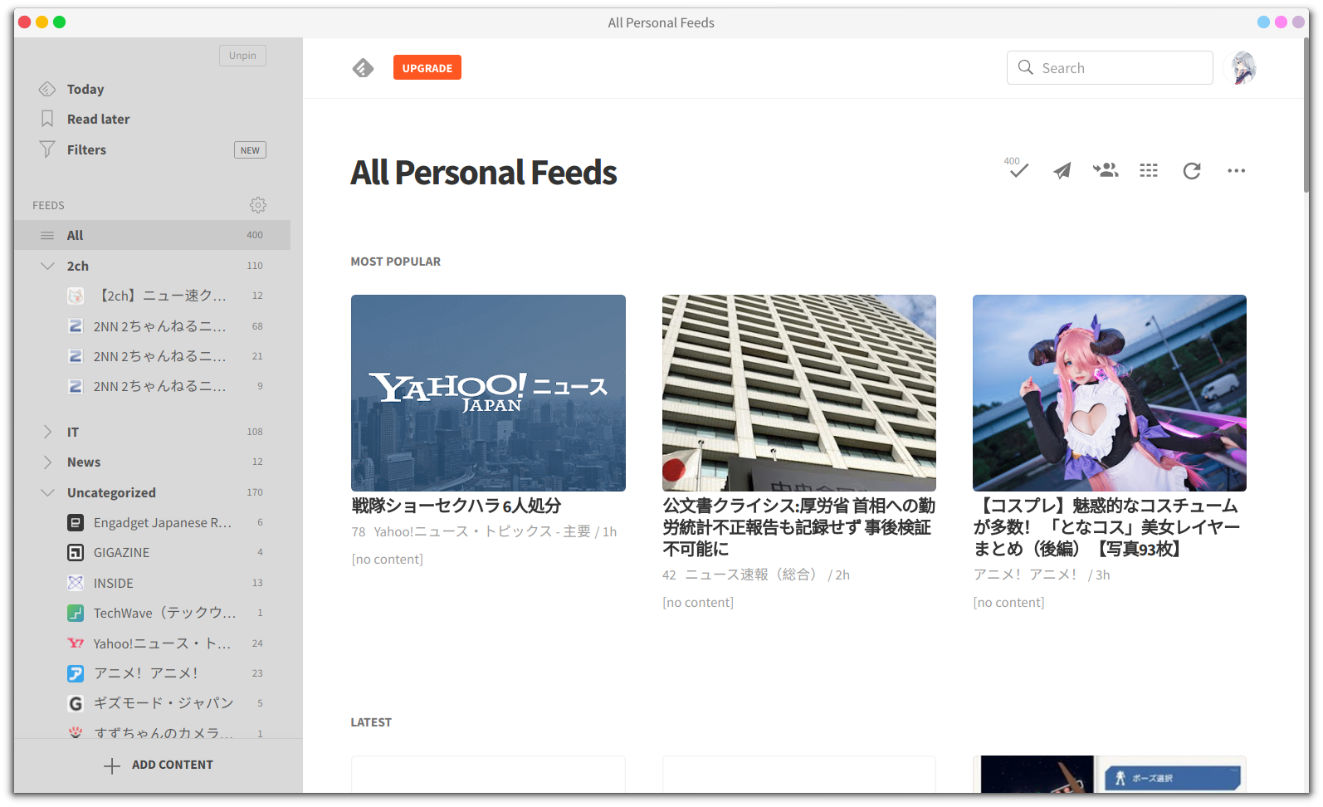
Task: Click the Read later bookmark icon
Action: click(47, 119)
